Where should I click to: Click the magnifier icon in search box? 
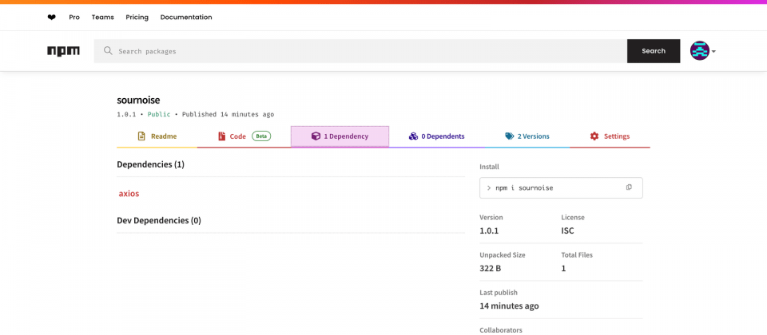108,51
